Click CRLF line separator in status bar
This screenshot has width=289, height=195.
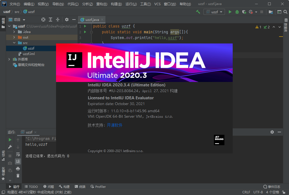(x=246, y=192)
